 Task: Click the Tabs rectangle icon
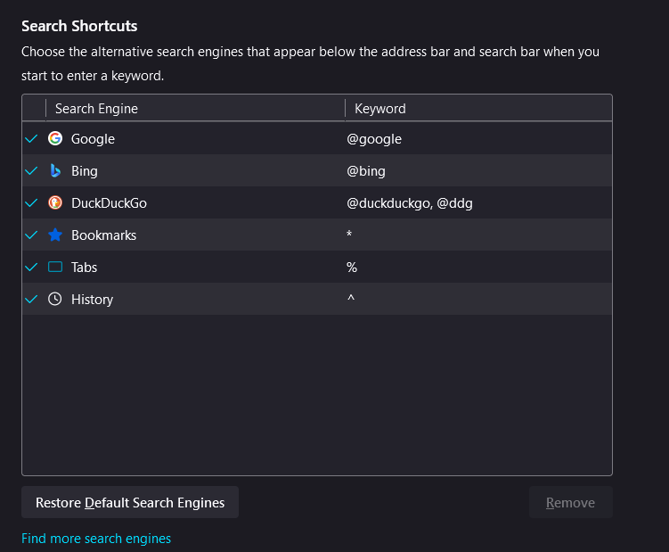(55, 268)
